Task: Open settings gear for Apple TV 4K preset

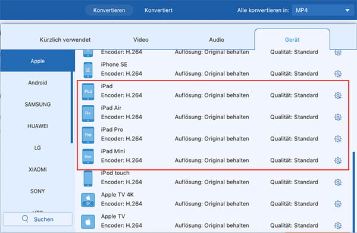Action: tap(338, 204)
